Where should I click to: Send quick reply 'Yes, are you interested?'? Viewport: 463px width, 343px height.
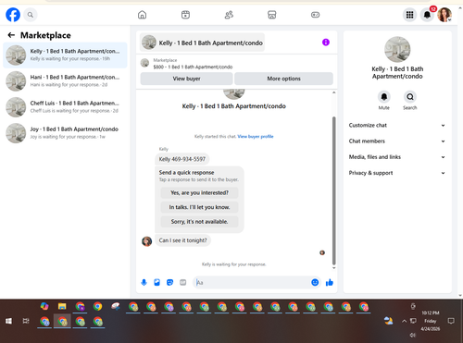[199, 192]
